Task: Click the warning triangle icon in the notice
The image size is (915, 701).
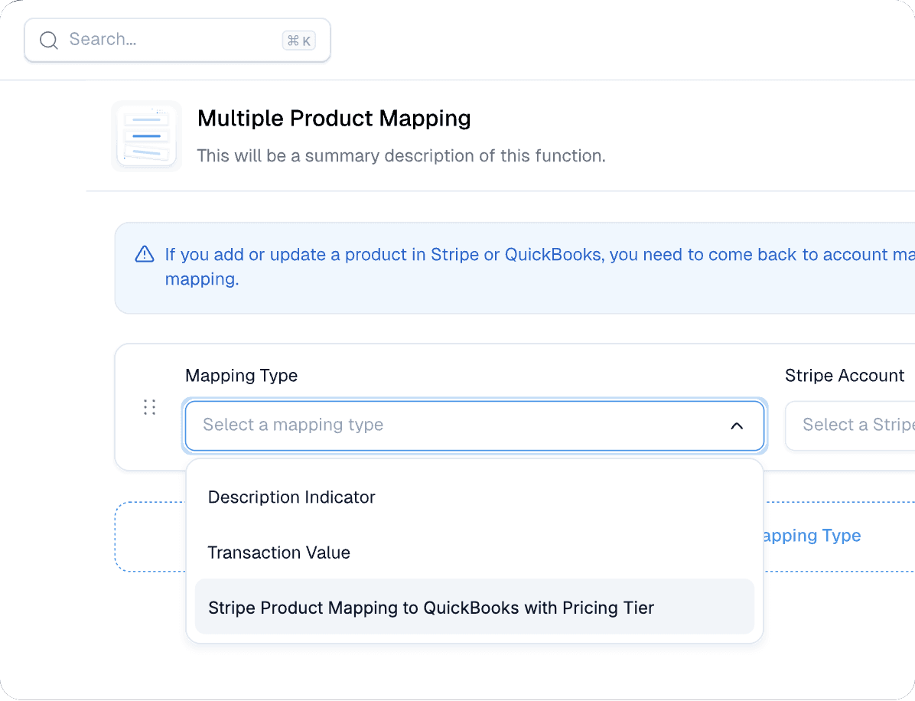Action: (x=145, y=255)
